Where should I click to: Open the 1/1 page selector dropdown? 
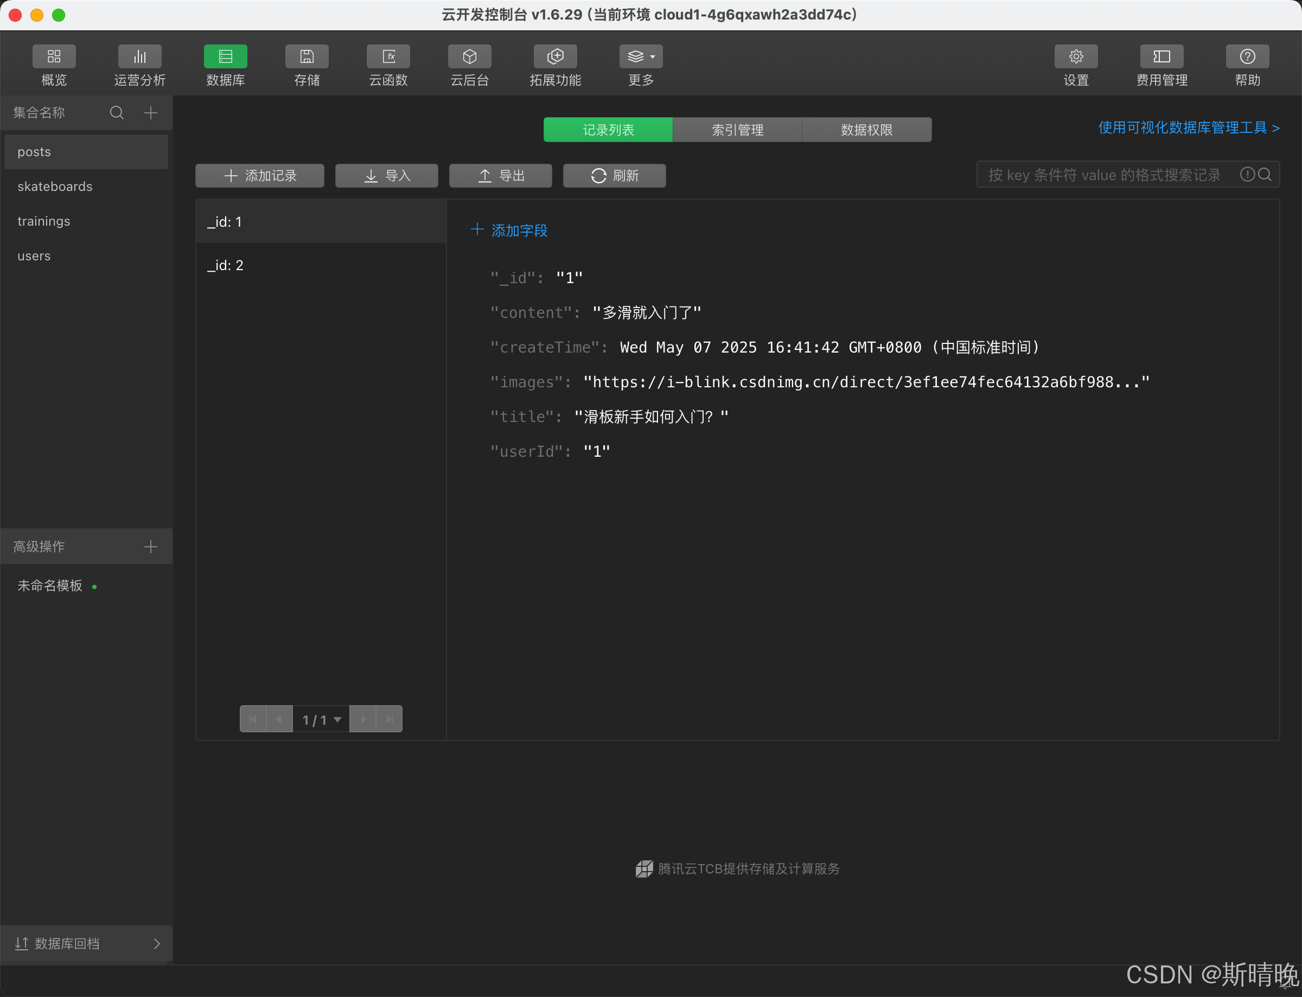click(321, 719)
